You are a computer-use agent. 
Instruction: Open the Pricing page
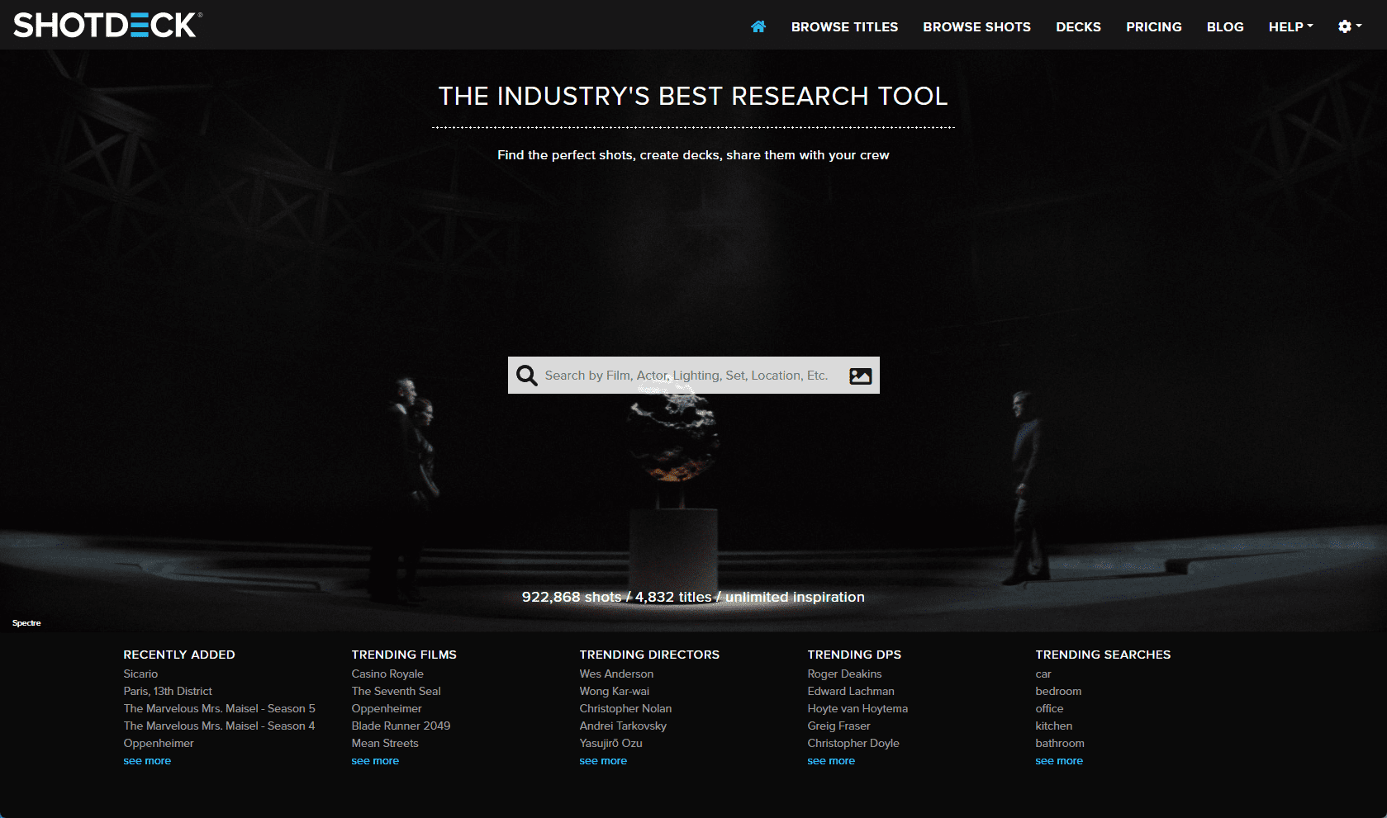(1153, 26)
